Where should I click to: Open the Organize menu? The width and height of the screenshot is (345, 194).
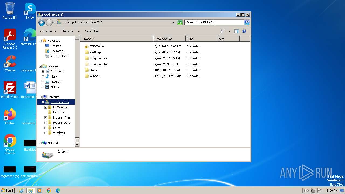tap(48, 31)
